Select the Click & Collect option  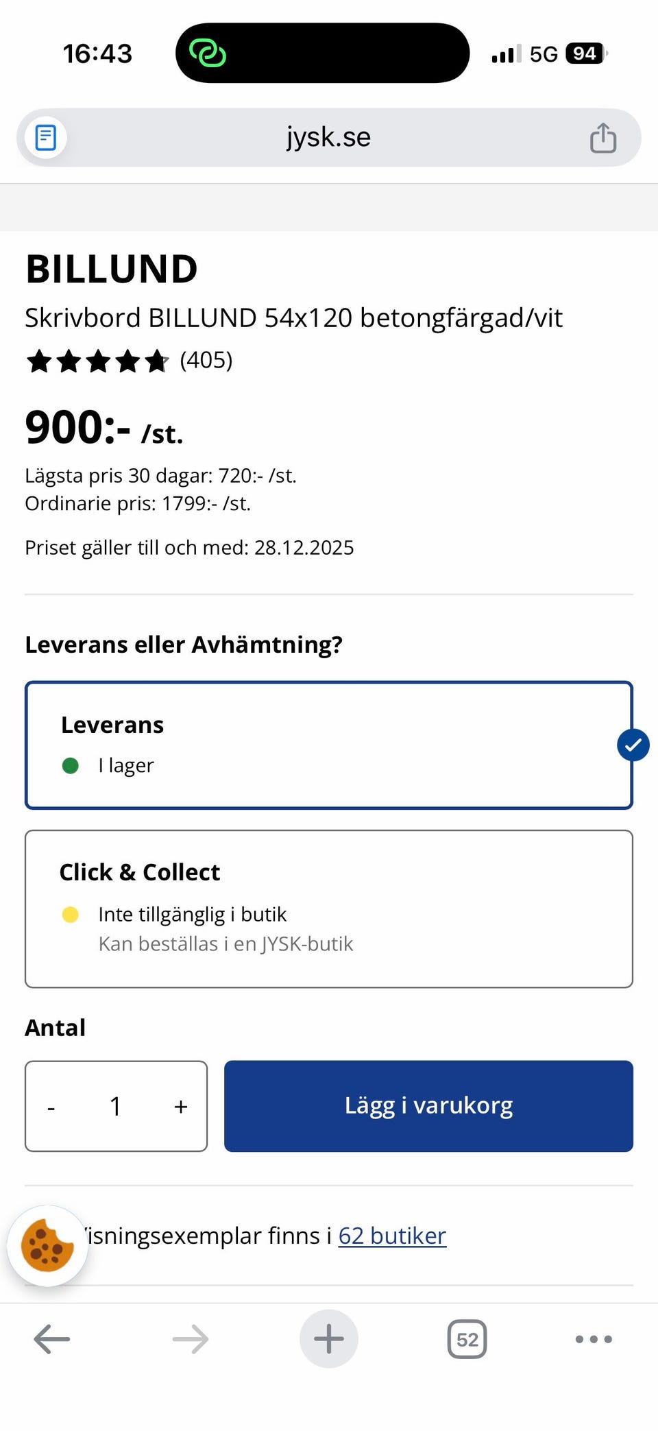click(328, 908)
